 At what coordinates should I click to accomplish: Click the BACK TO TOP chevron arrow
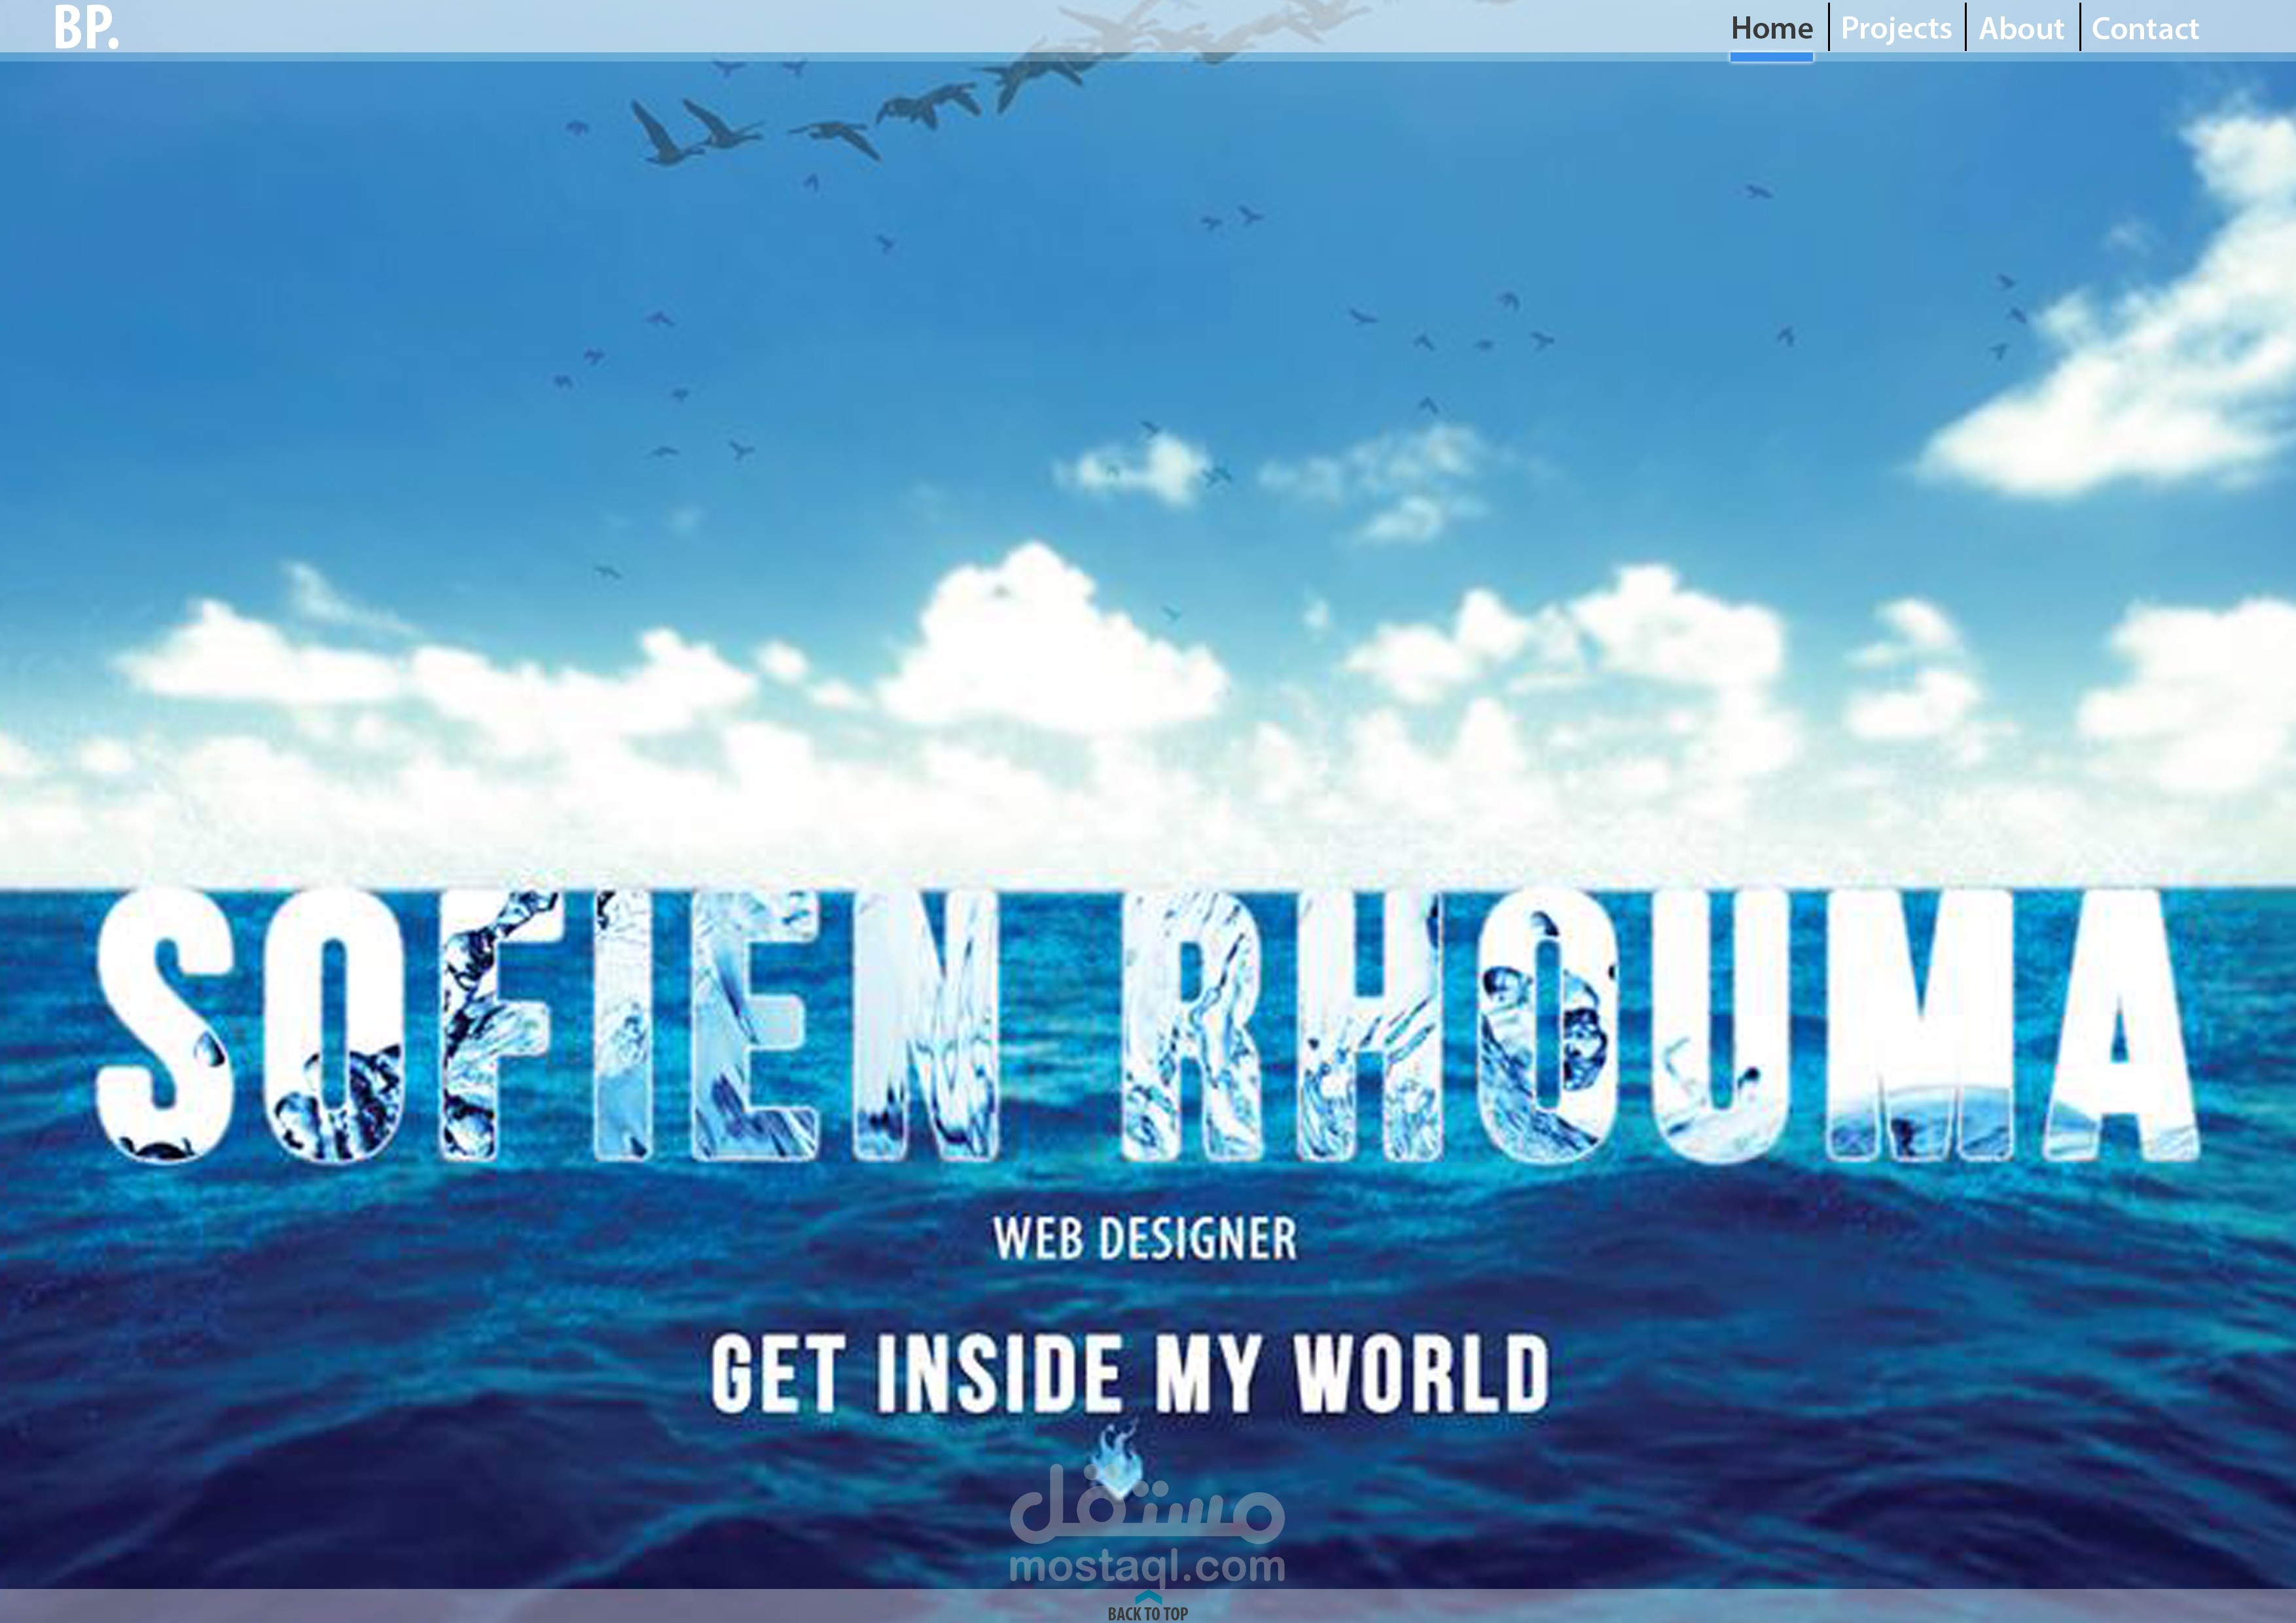coord(1148,1596)
